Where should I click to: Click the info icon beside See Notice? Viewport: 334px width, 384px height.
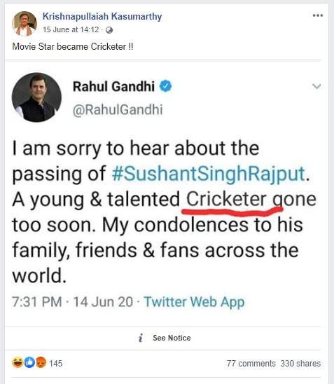pyautogui.click(x=141, y=338)
